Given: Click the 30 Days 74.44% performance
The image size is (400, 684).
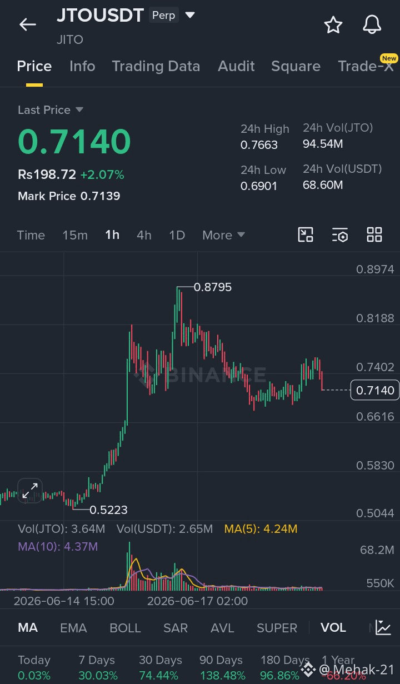Looking at the screenshot, I should pos(160,667).
